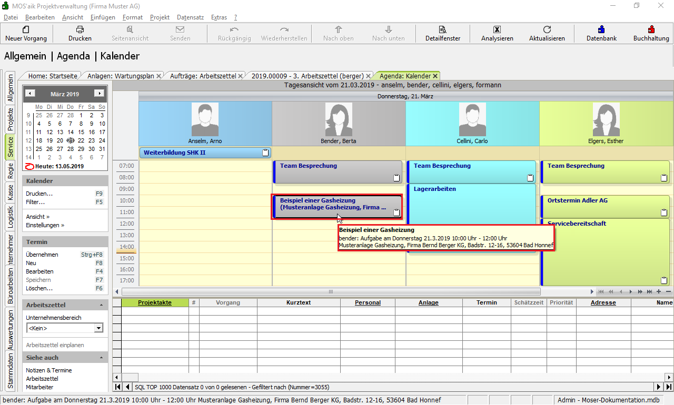
Task: Open the Extras menu
Action: pos(219,17)
